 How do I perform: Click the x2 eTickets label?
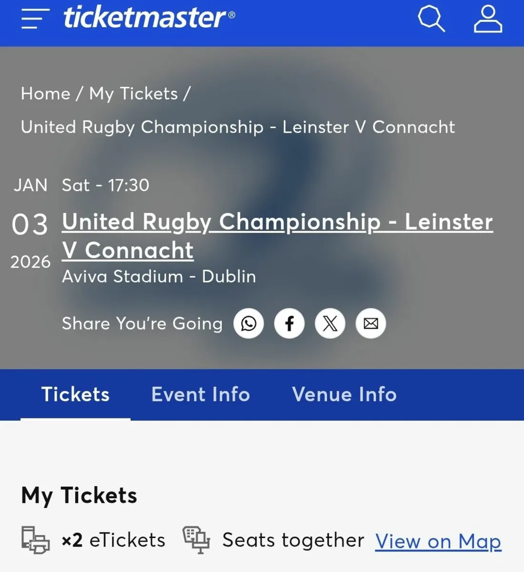113,540
